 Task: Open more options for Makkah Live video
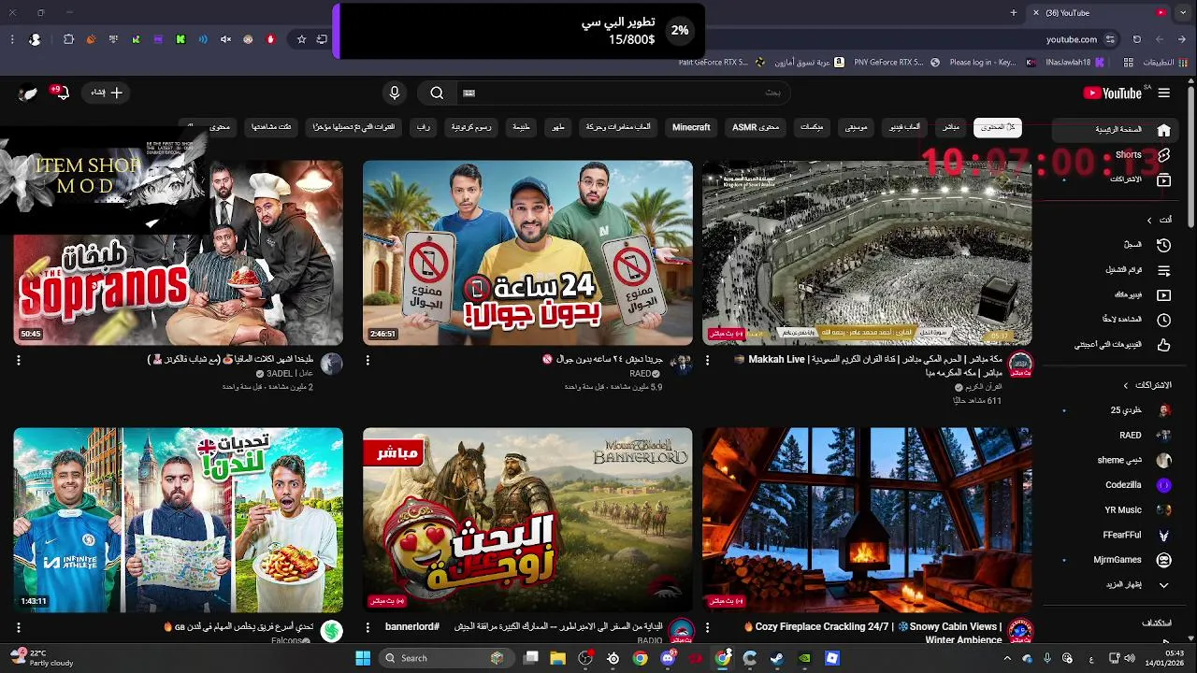point(707,360)
